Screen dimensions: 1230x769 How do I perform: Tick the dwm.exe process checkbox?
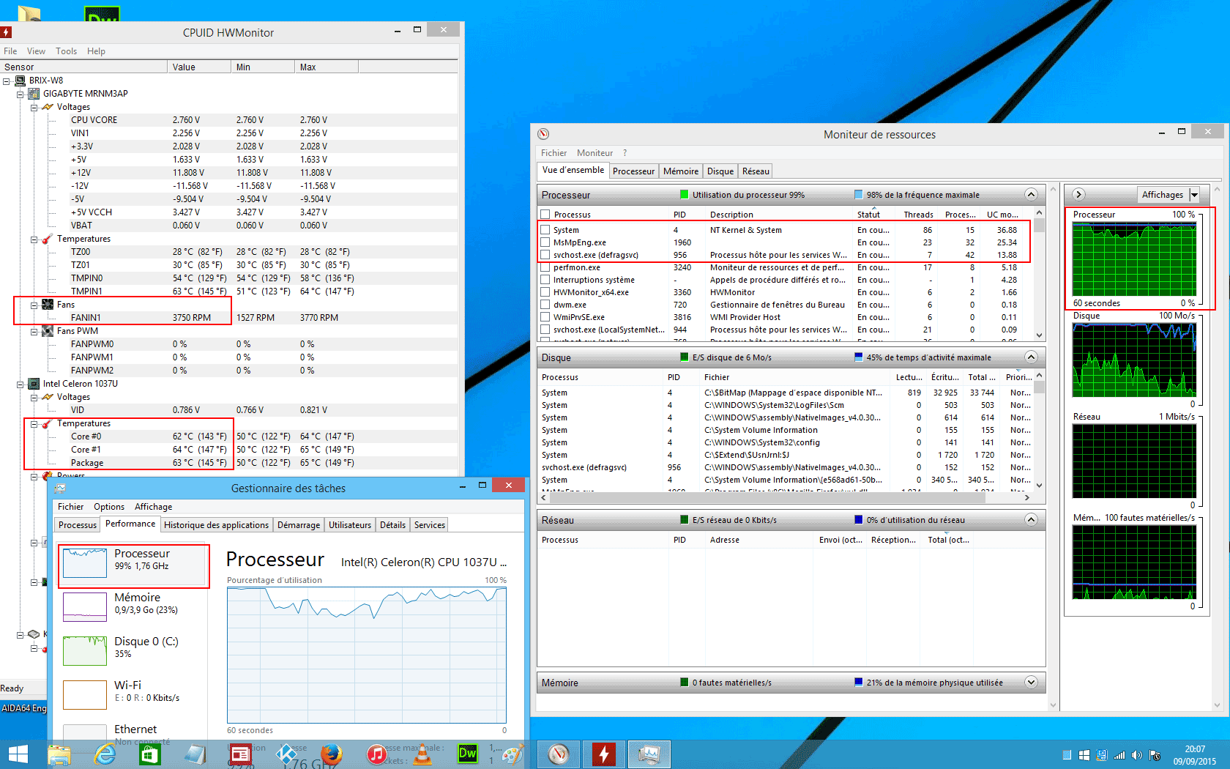click(545, 305)
